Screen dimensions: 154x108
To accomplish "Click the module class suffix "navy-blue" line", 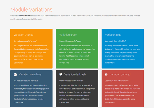I will (x=25, y=81).
